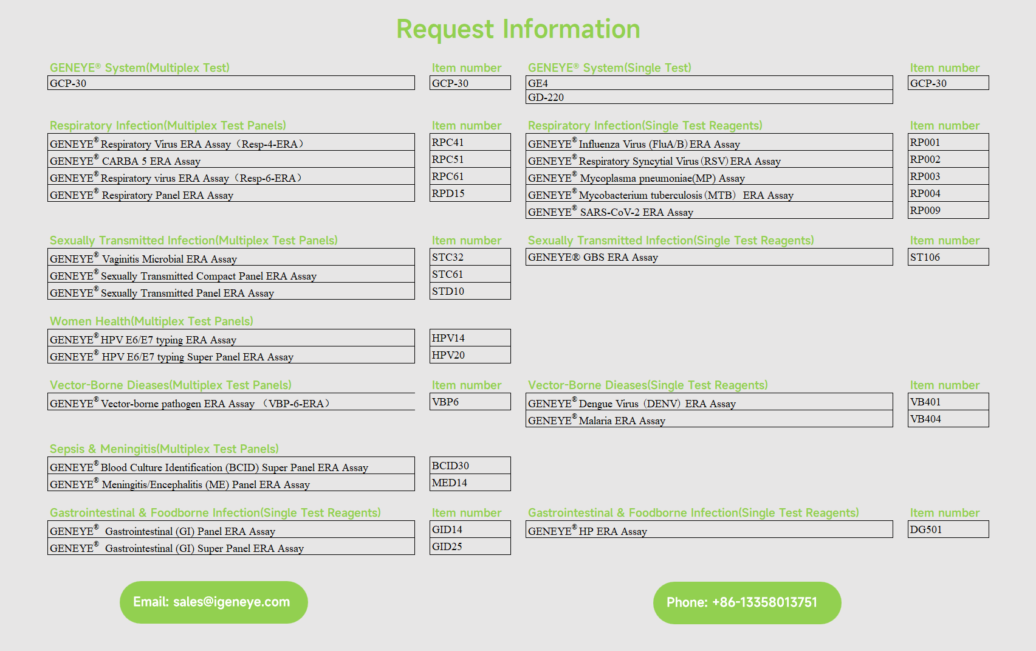Select Respiratory virus ERA Assay (Resp-6-ERA) row
1036x651 pixels.
click(x=231, y=176)
